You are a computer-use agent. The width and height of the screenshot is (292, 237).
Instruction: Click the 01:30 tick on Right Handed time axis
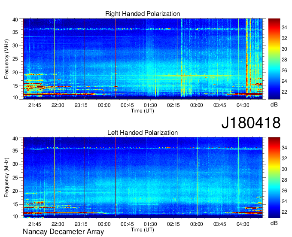[150, 105]
